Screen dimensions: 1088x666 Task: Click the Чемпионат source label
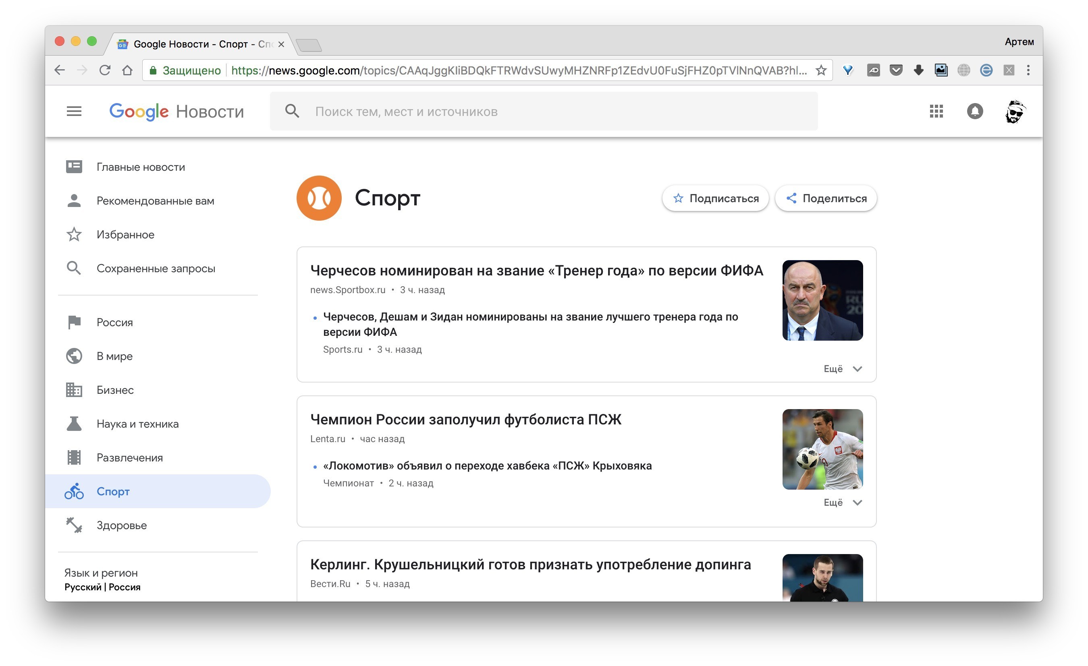click(349, 483)
